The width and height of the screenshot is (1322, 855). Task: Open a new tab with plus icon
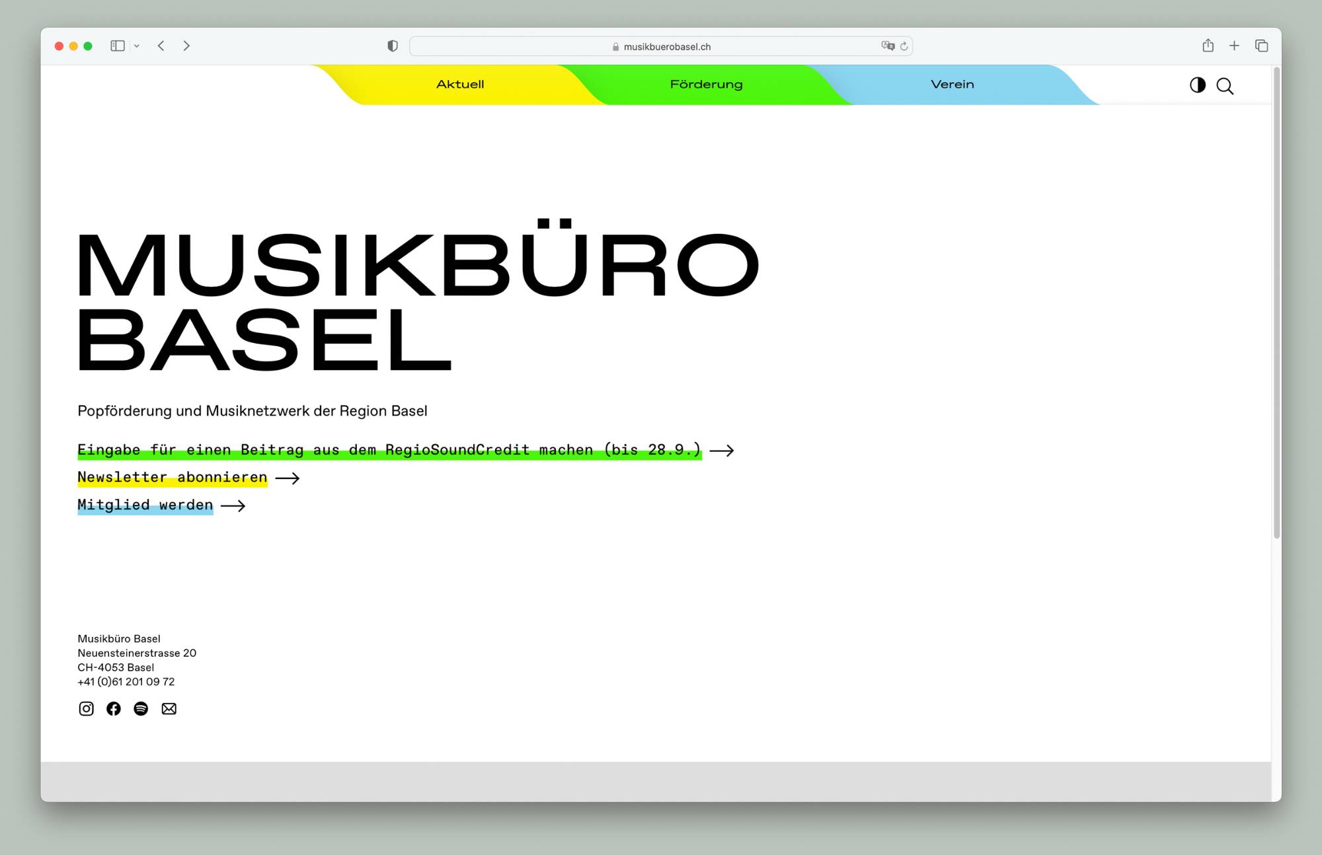(x=1234, y=46)
